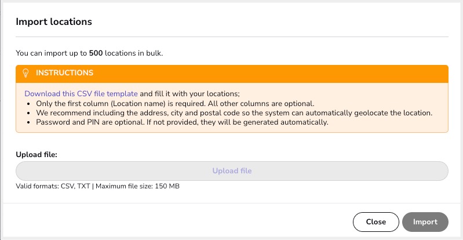Click the bullet about Location name being required
Screen dimensions: 463x240
point(175,104)
